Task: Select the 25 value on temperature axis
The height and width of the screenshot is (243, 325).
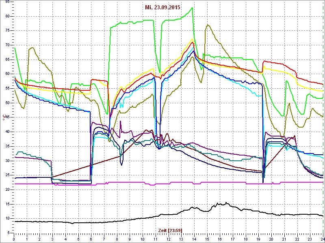Action: click(x=7, y=175)
